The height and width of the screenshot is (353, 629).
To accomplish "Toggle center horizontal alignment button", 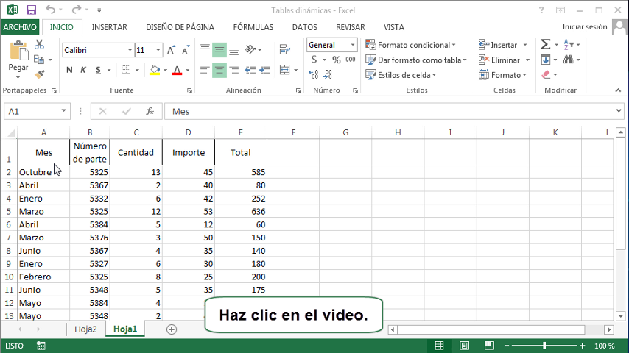I will pos(219,70).
